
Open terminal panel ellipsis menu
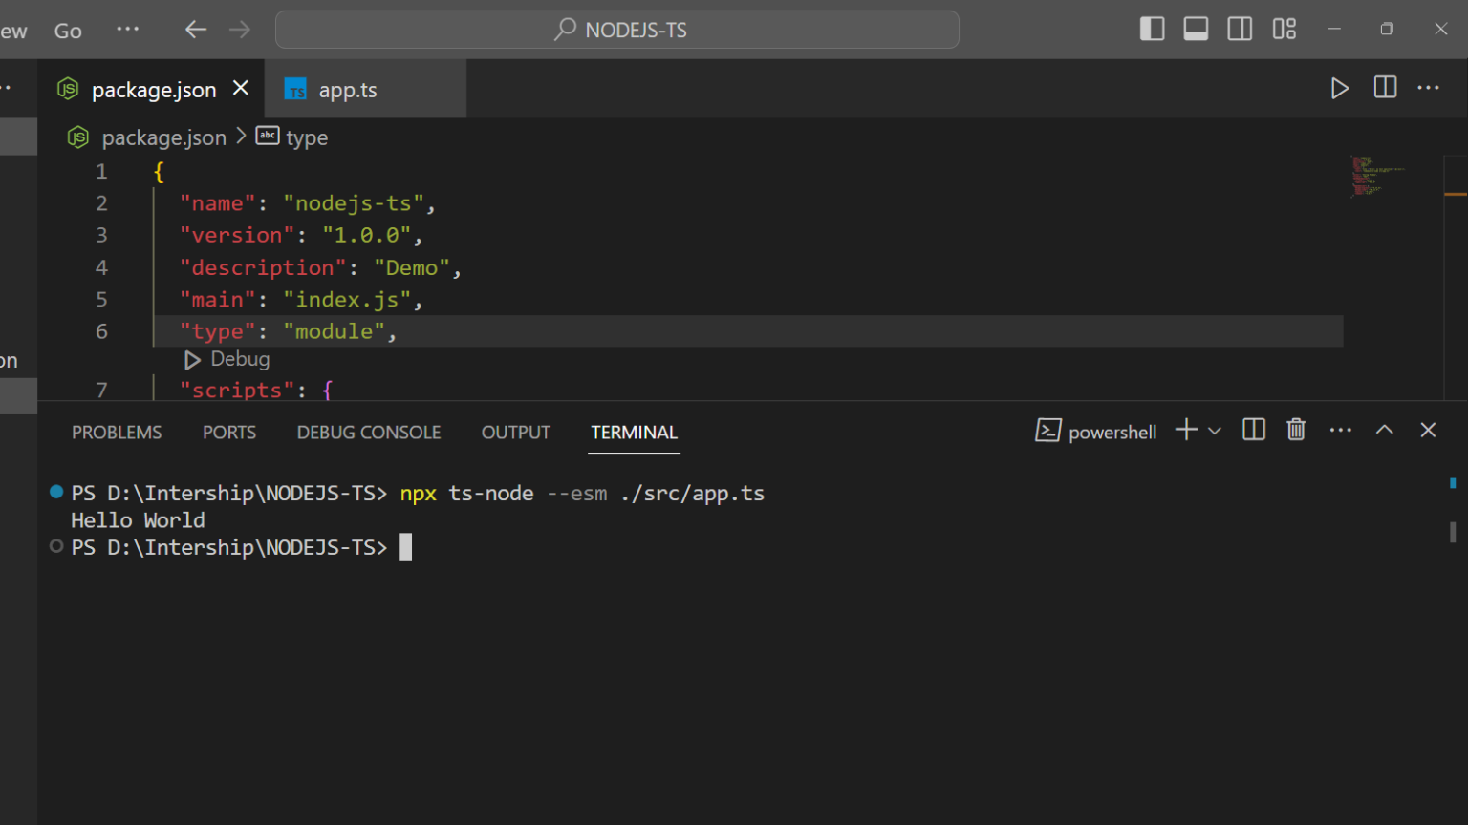coord(1341,431)
